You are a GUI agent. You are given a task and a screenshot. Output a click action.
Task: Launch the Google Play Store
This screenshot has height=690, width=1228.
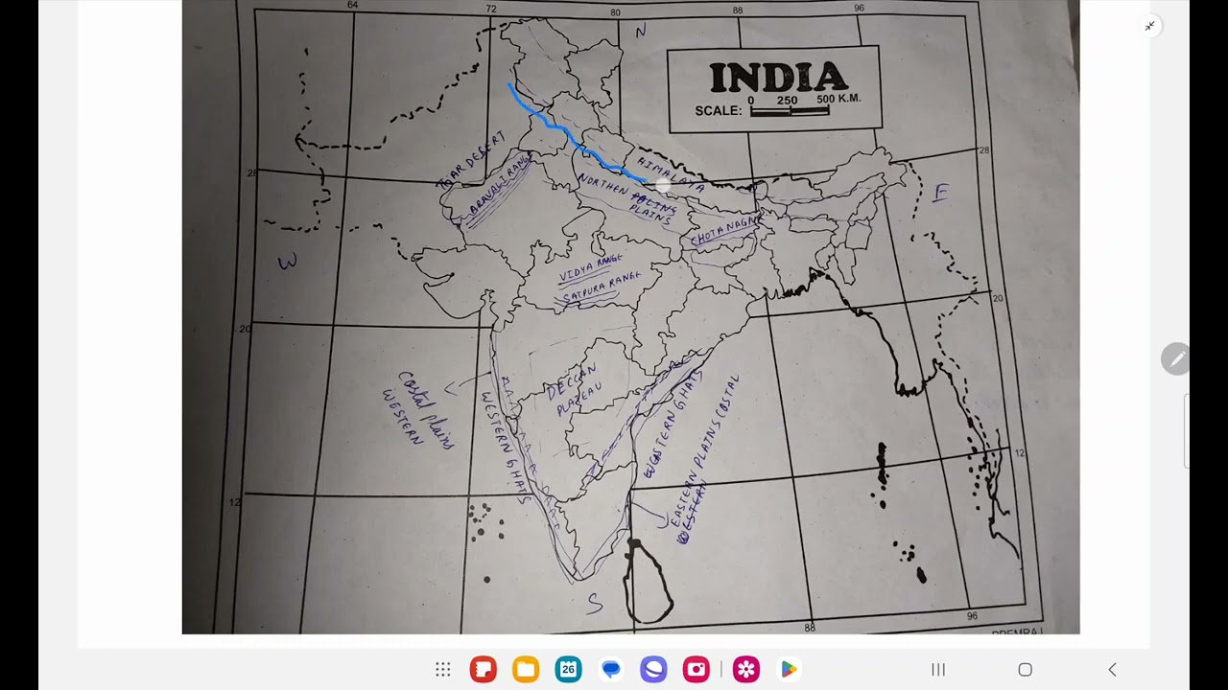pyautogui.click(x=789, y=669)
